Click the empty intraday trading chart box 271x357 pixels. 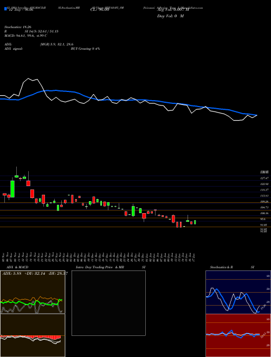(108, 303)
